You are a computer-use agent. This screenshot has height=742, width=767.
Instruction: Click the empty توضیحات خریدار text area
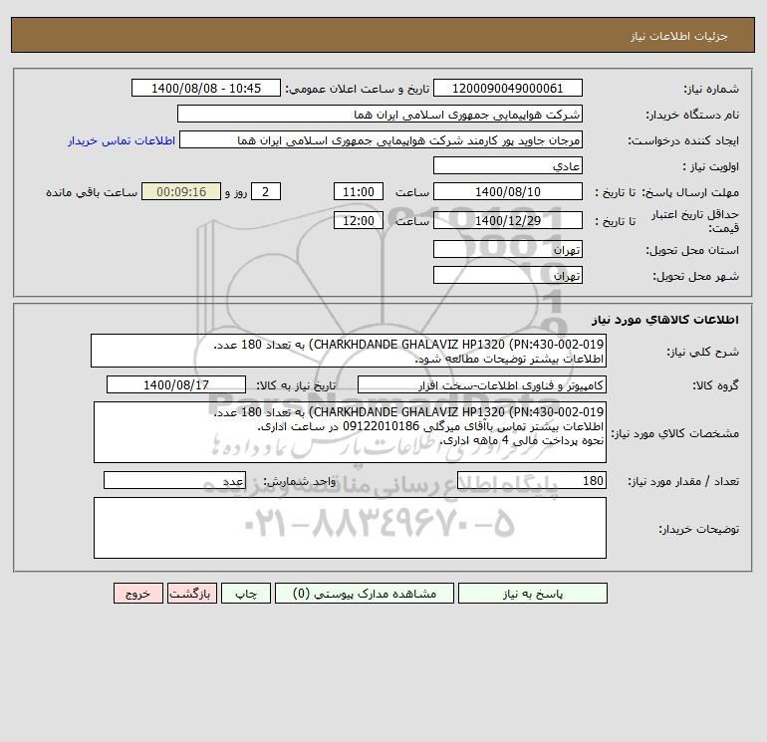(x=350, y=528)
